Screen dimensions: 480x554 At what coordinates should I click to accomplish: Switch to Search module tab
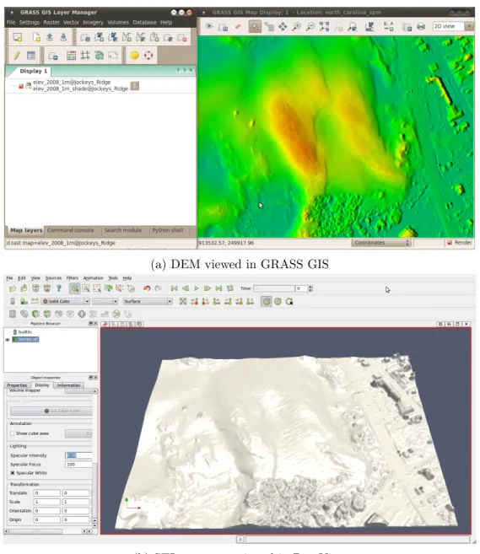pyautogui.click(x=122, y=230)
